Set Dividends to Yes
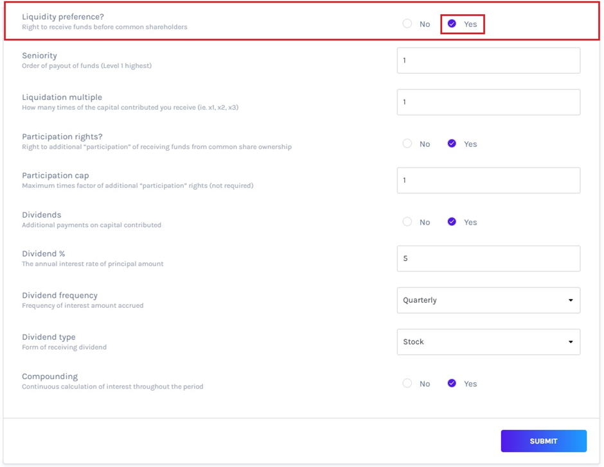The height and width of the screenshot is (467, 604). click(x=452, y=222)
